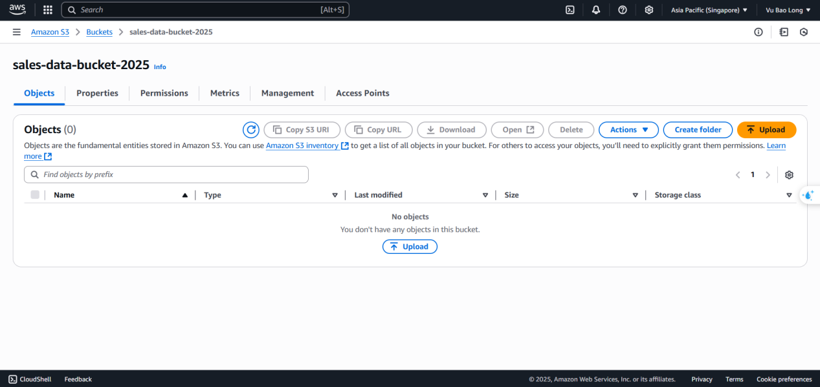Screen dimensions: 820x387
Task: Open the services grid menu
Action: click(x=48, y=10)
